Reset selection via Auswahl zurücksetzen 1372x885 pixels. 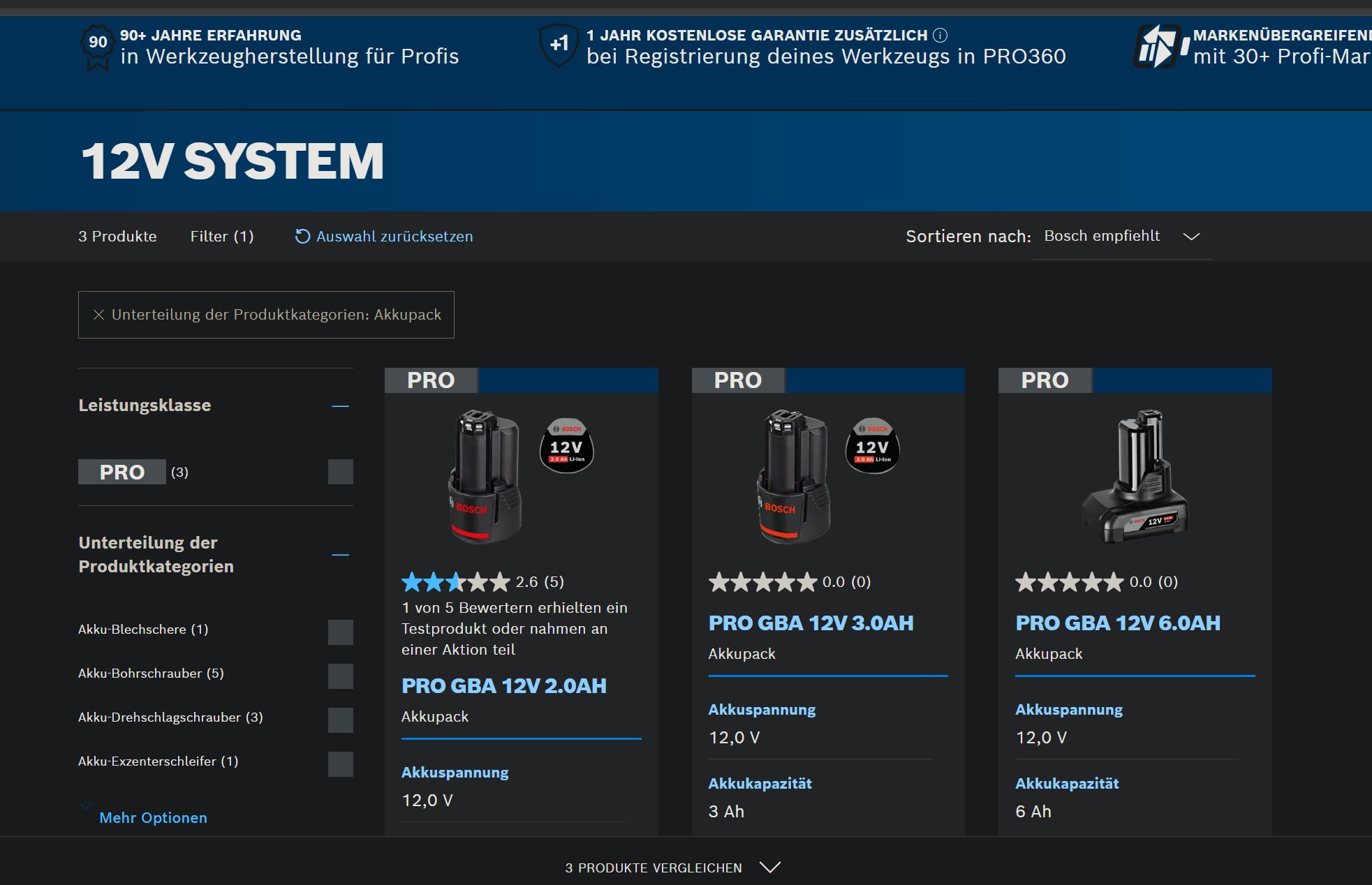tap(394, 237)
